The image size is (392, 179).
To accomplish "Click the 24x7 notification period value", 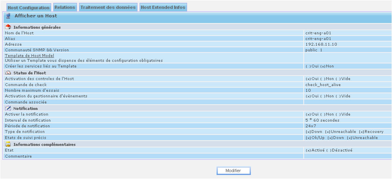I will [311, 126].
